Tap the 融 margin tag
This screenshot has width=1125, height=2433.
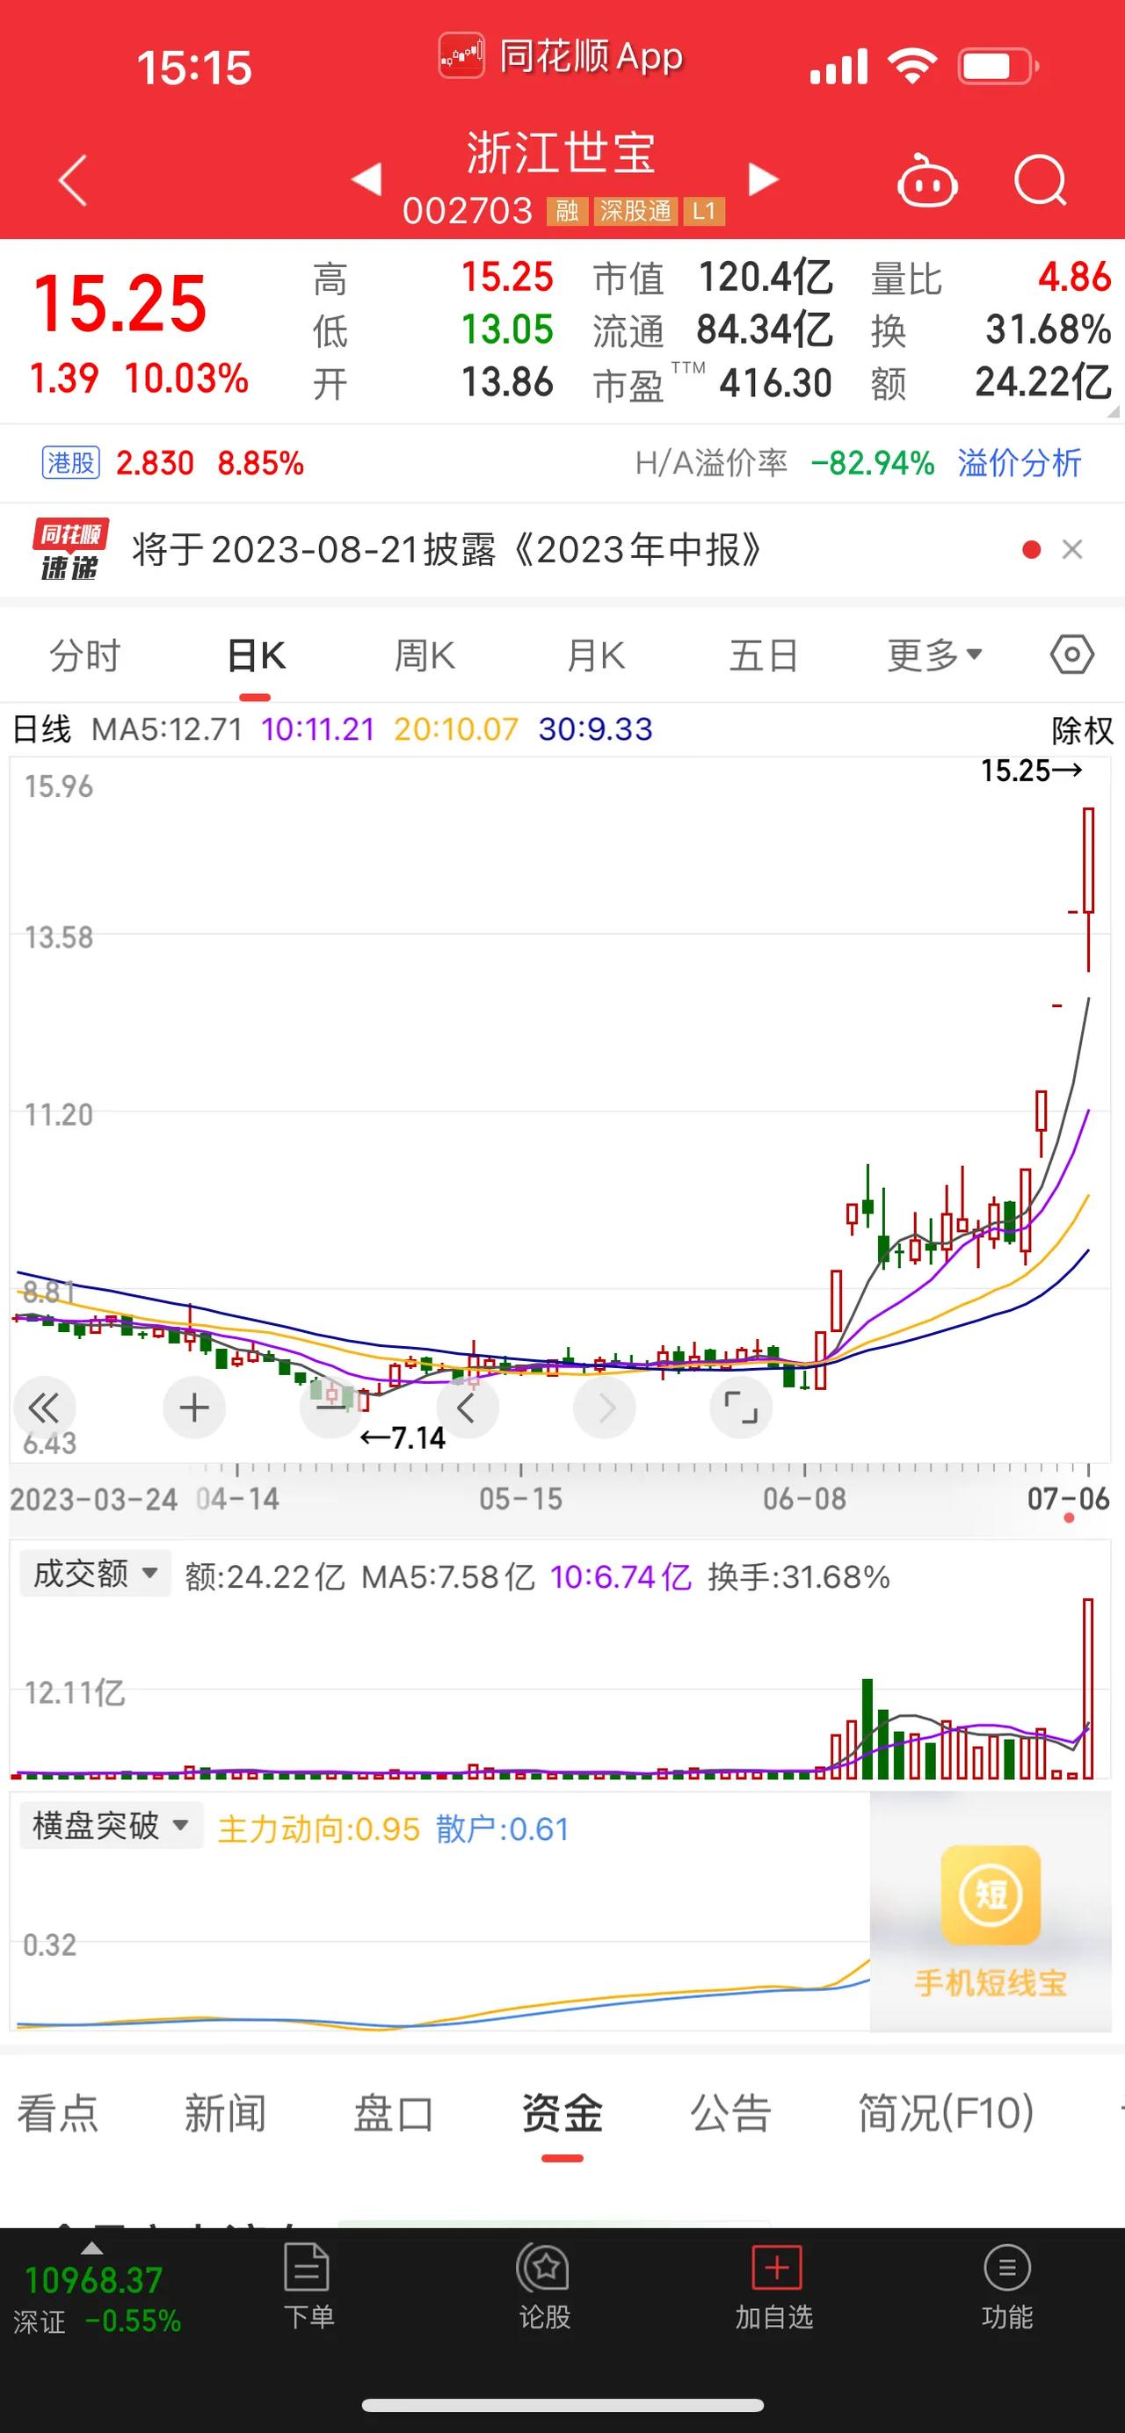(x=567, y=211)
